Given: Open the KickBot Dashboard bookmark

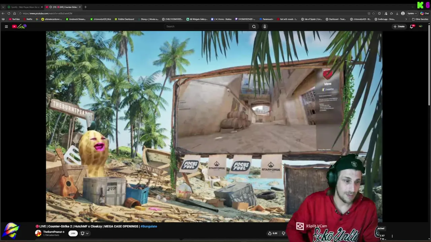Looking at the screenshot, I should (x=124, y=19).
